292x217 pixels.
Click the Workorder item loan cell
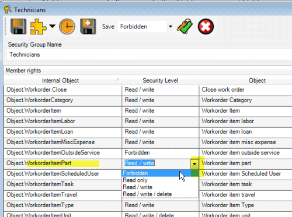point(246,132)
